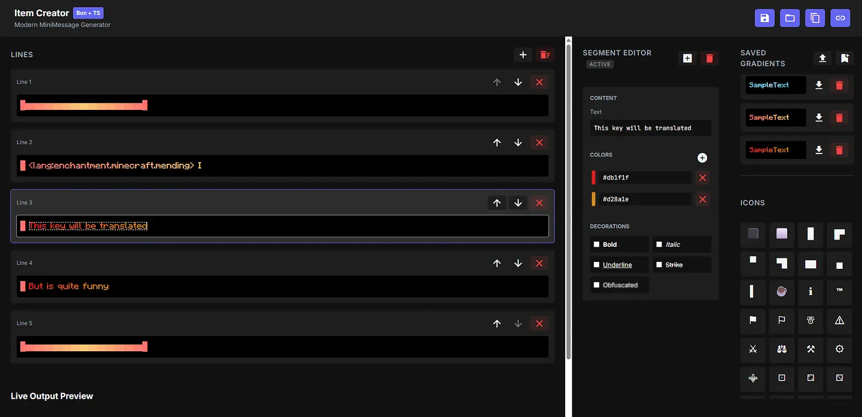Click the copy icon in the header
Viewport: 862px width, 417px height.
pyautogui.click(x=815, y=18)
